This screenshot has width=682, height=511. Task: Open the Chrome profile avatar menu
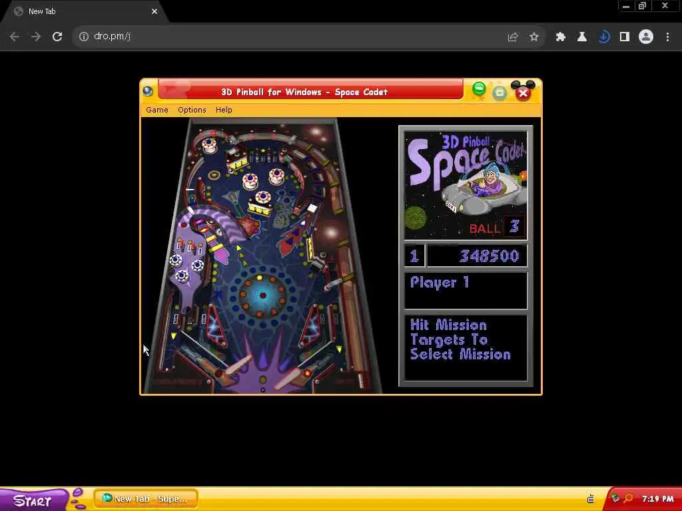coord(646,37)
